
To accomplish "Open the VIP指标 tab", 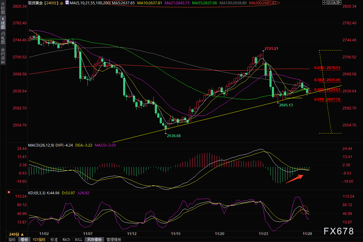I will 39,240.
